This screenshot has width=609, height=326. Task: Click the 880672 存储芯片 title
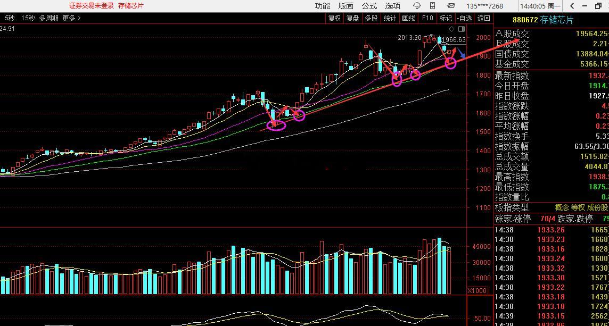543,20
